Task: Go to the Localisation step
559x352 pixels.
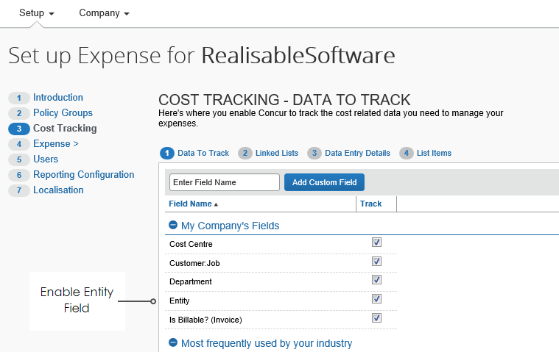Action: (58, 190)
